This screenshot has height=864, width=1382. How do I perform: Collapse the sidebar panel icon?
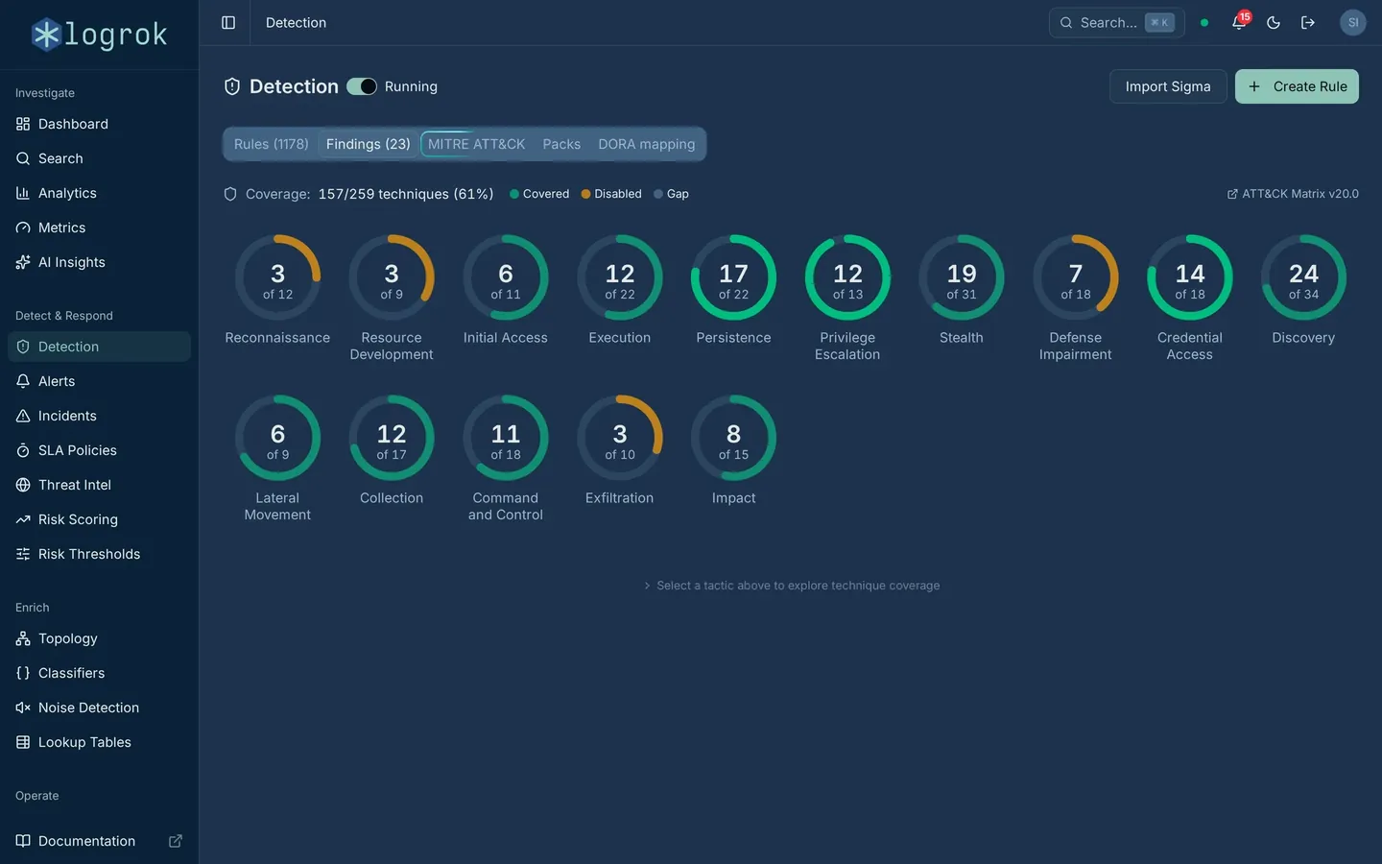(228, 22)
